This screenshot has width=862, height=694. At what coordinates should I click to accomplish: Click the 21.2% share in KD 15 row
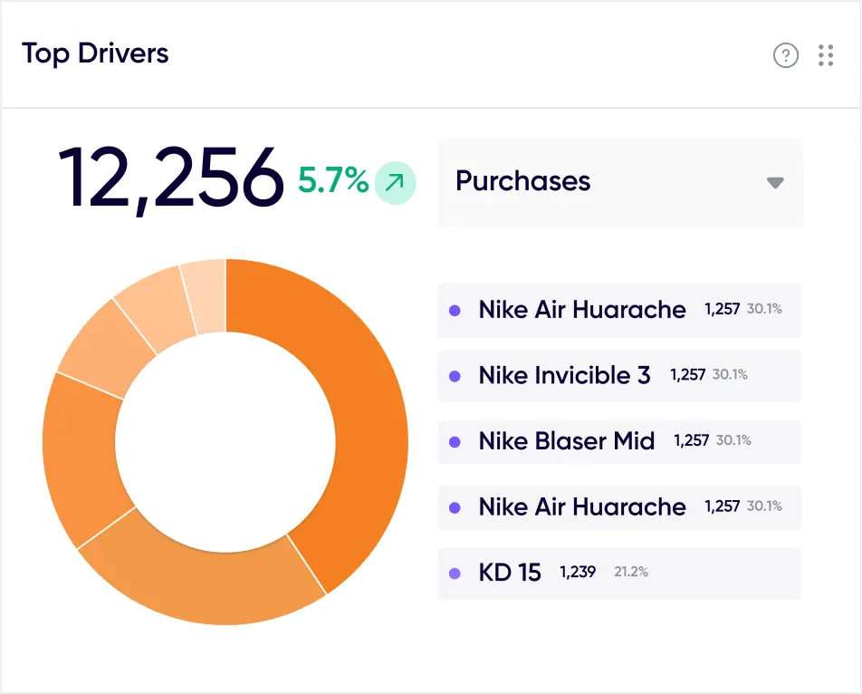coord(631,572)
